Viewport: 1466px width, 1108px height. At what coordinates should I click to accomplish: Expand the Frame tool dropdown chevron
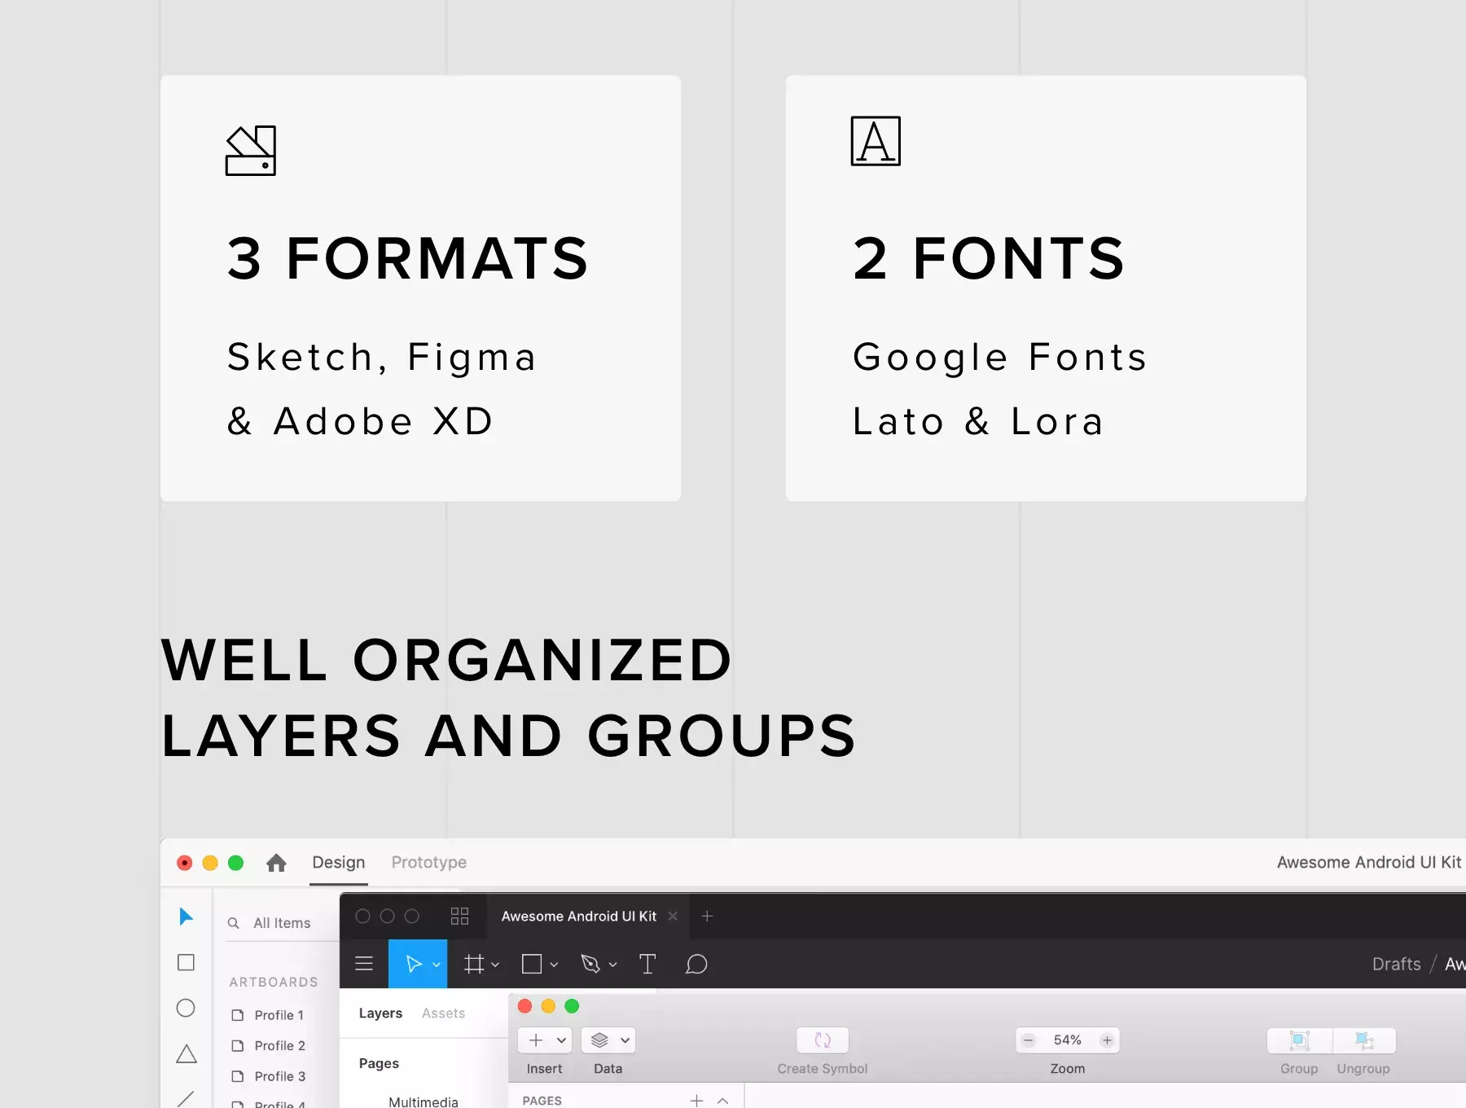(495, 965)
